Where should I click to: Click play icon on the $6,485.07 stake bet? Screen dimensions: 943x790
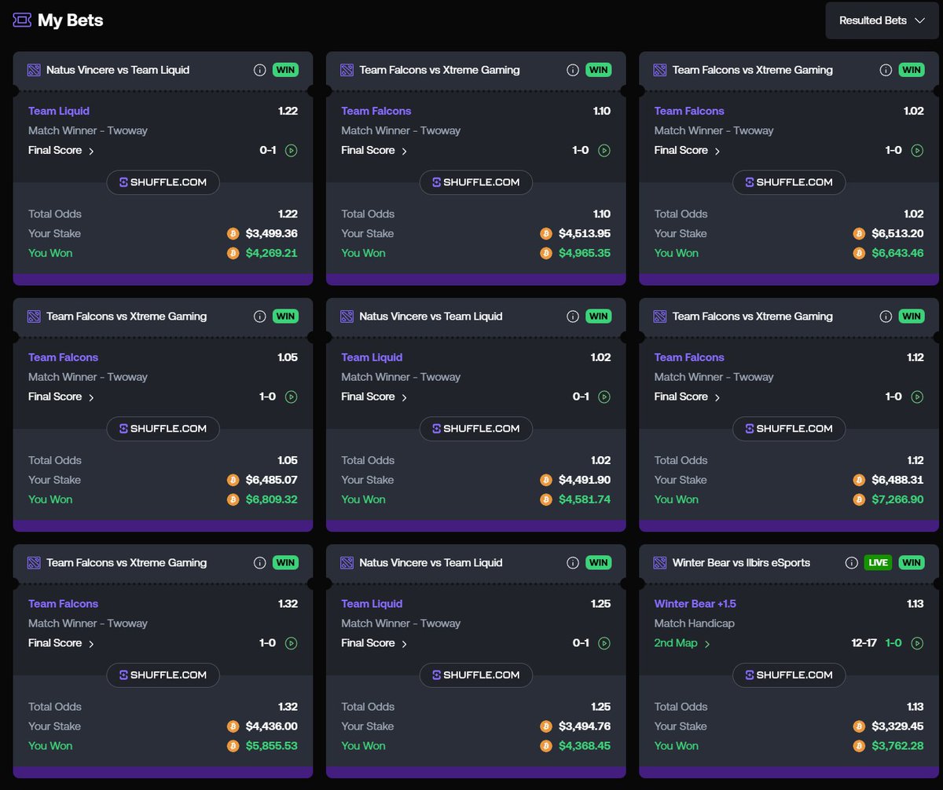point(292,397)
